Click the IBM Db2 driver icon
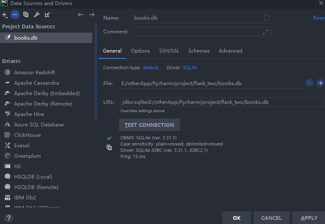 coord(7,197)
